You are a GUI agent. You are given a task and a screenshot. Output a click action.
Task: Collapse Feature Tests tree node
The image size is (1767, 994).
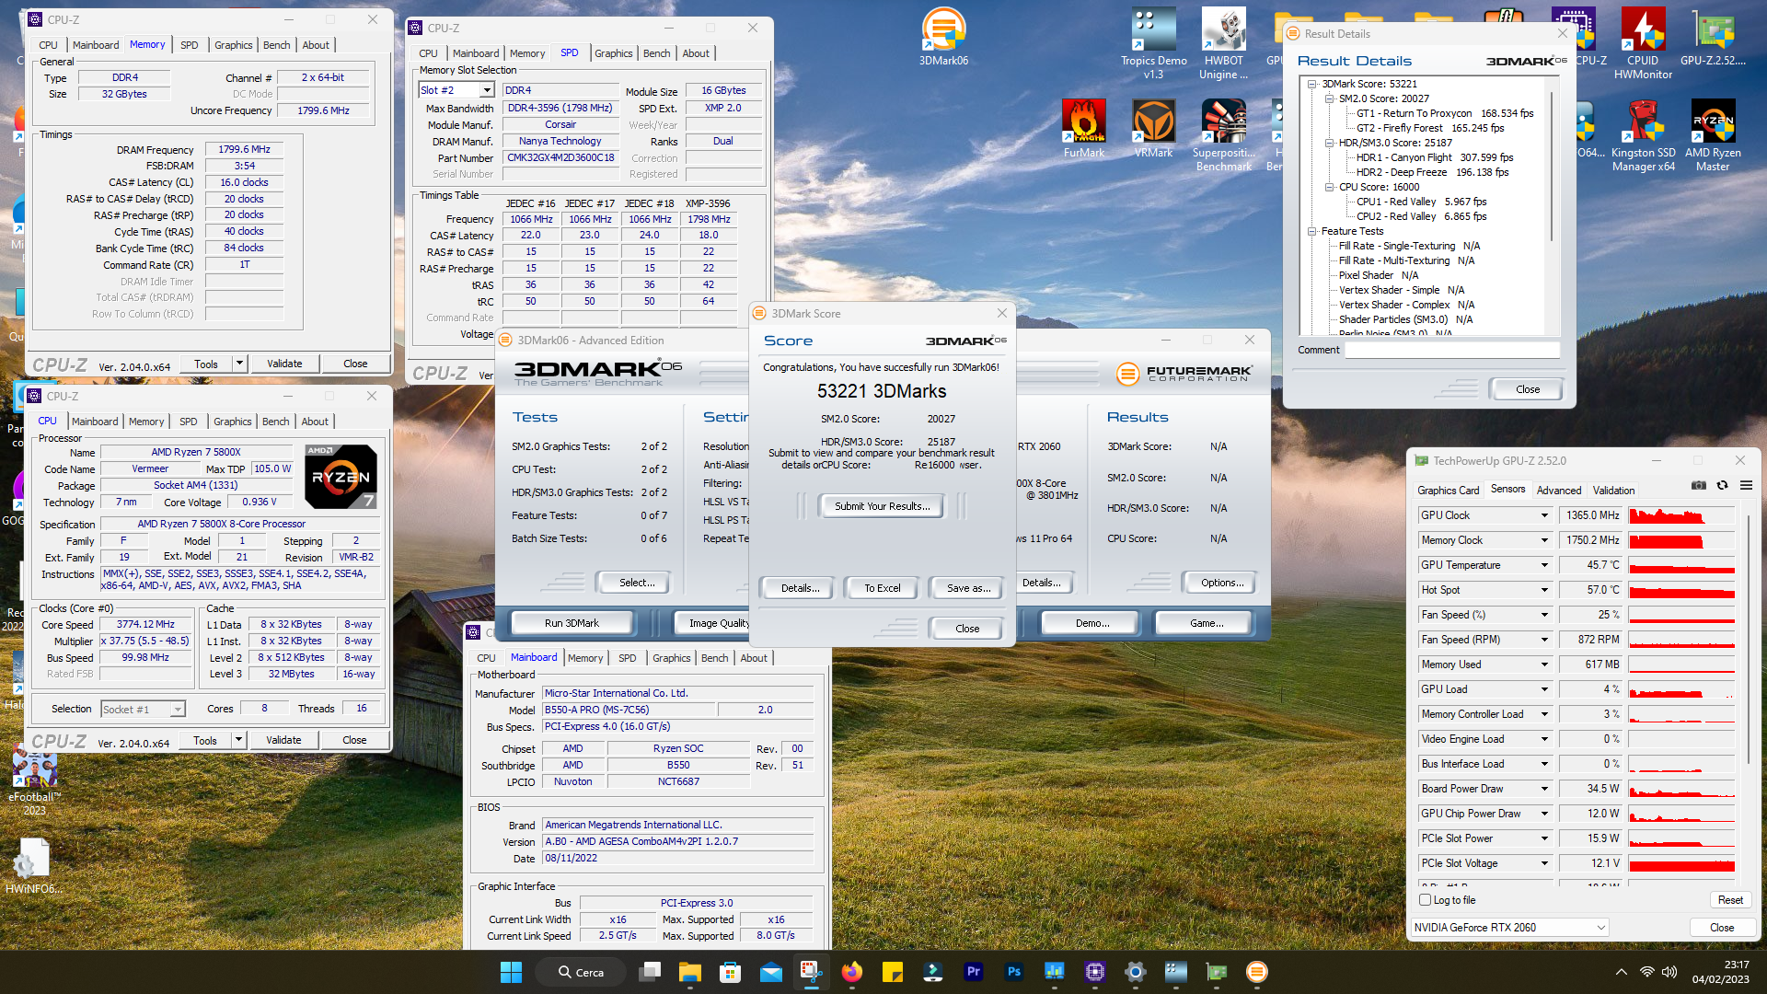click(1312, 231)
